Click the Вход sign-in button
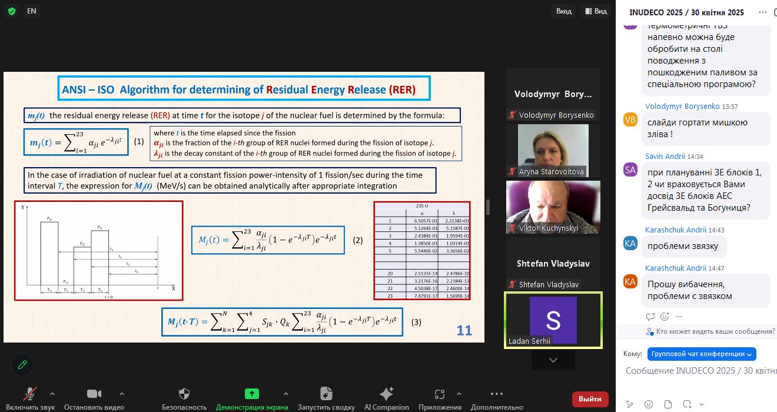The height and width of the screenshot is (412, 777). [563, 11]
